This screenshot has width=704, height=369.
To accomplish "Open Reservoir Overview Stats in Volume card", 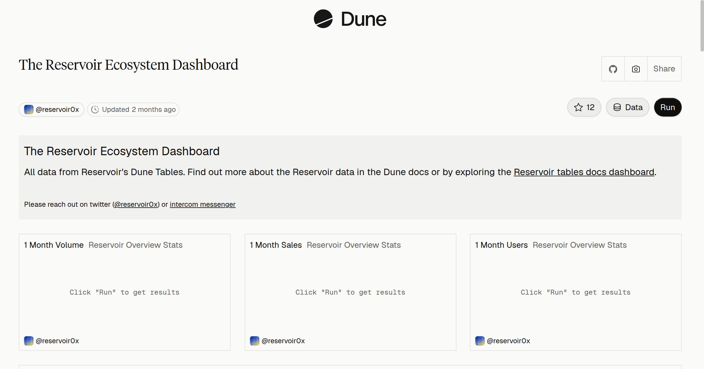I will pyautogui.click(x=136, y=245).
